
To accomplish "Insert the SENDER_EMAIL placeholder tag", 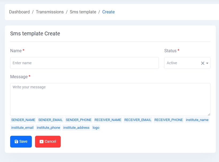I will pyautogui.click(x=50, y=120).
